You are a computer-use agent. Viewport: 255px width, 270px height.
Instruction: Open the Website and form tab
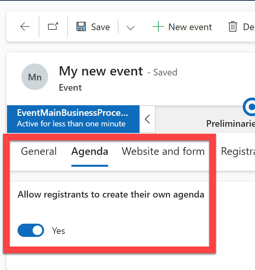click(x=163, y=152)
